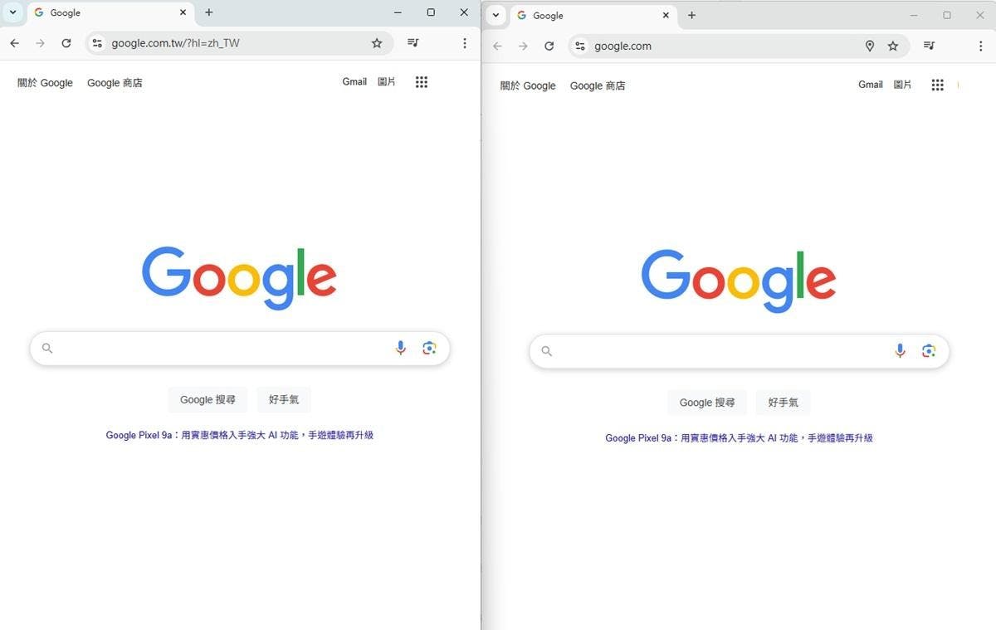Open Google Pixel 9a promo link in left window
The height and width of the screenshot is (630, 996).
[x=240, y=435]
